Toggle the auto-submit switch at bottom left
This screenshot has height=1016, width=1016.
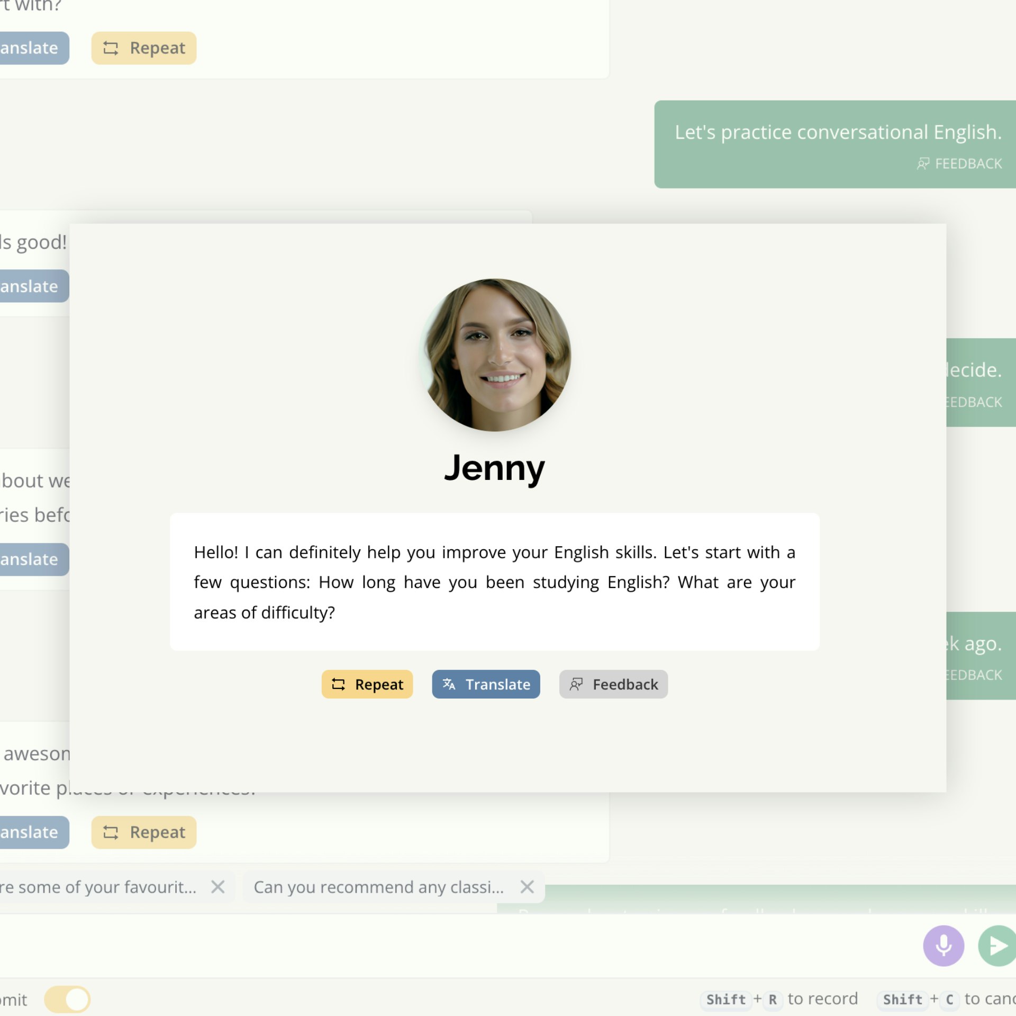pyautogui.click(x=67, y=1000)
